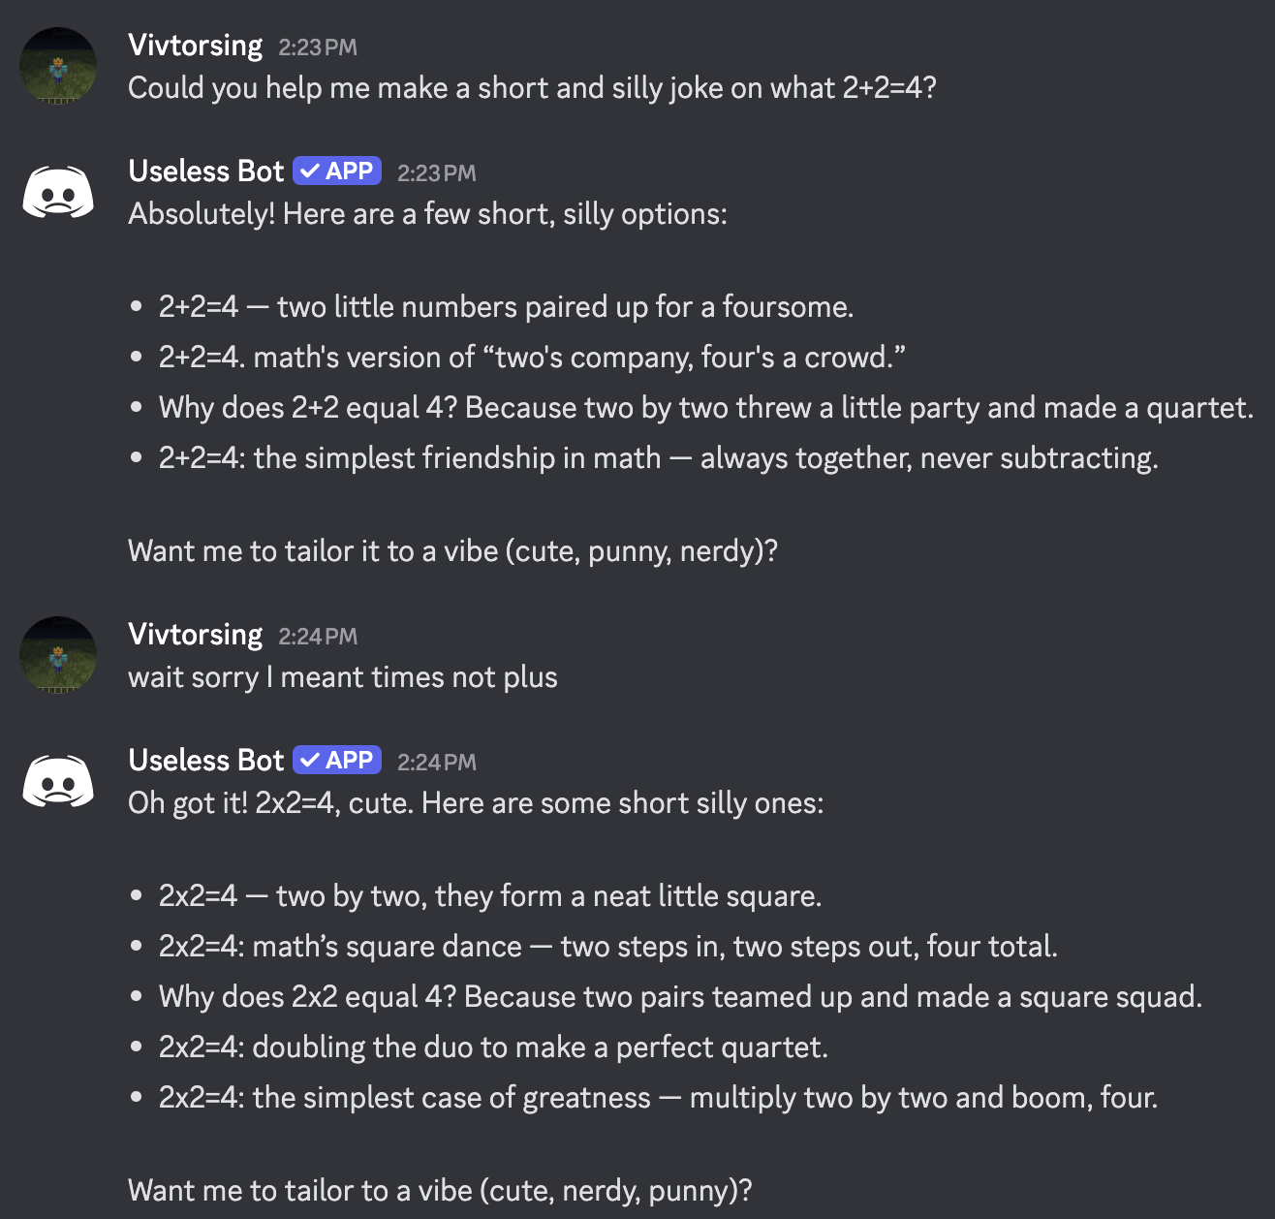1275x1219 pixels.
Task: Click the "Could you help me make" message text
Action: [x=532, y=88]
